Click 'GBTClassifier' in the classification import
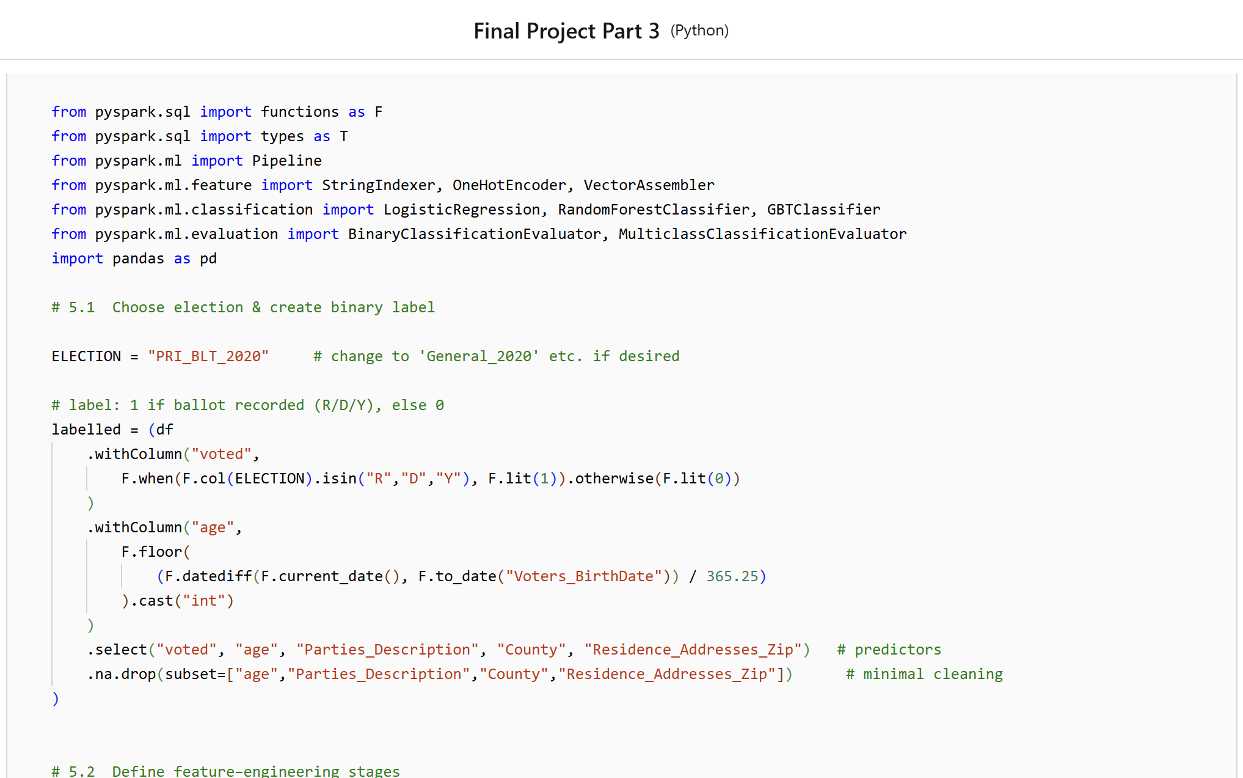The height and width of the screenshot is (778, 1243). (823, 210)
